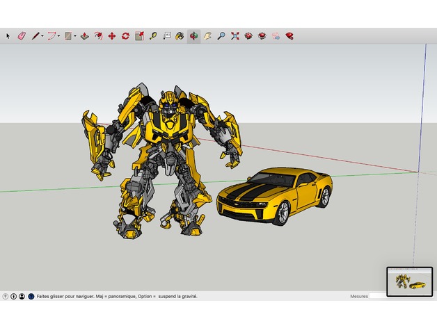Click the geolocation status icon
The height and width of the screenshot is (328, 437).
pos(6,297)
